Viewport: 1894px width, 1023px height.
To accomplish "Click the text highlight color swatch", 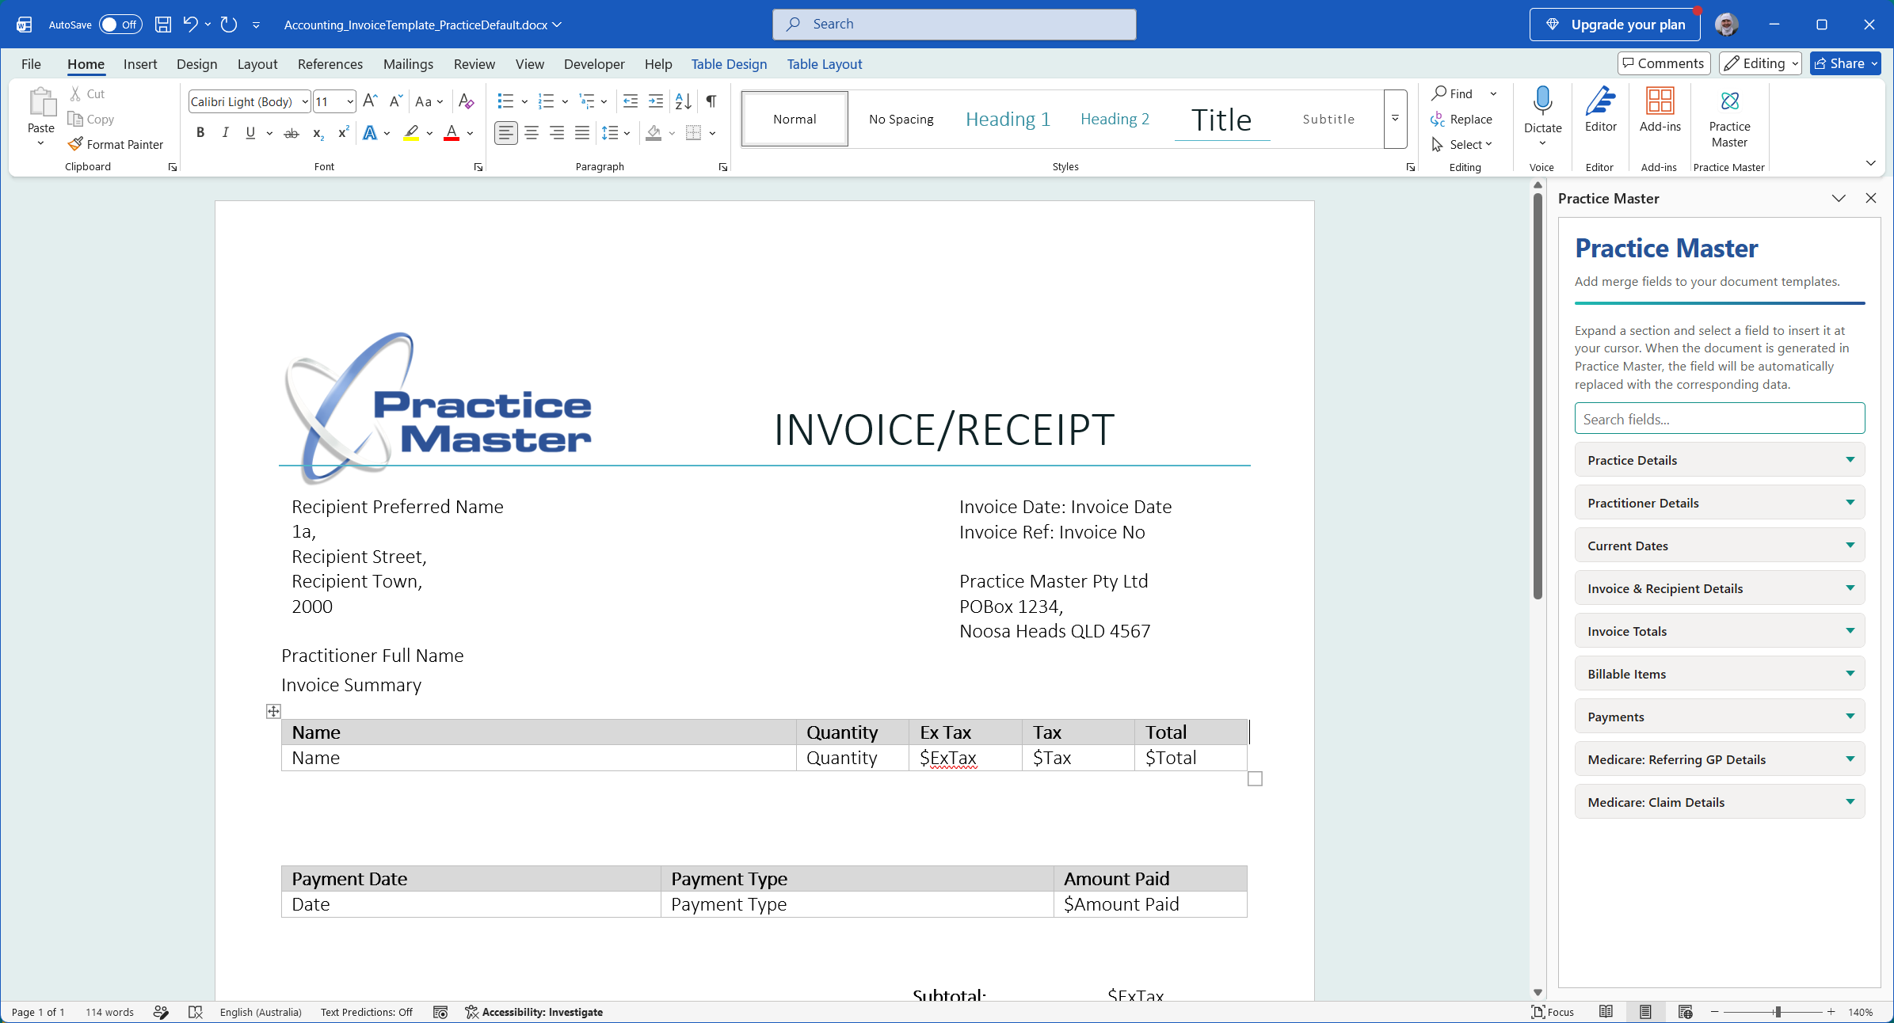I will coord(411,133).
